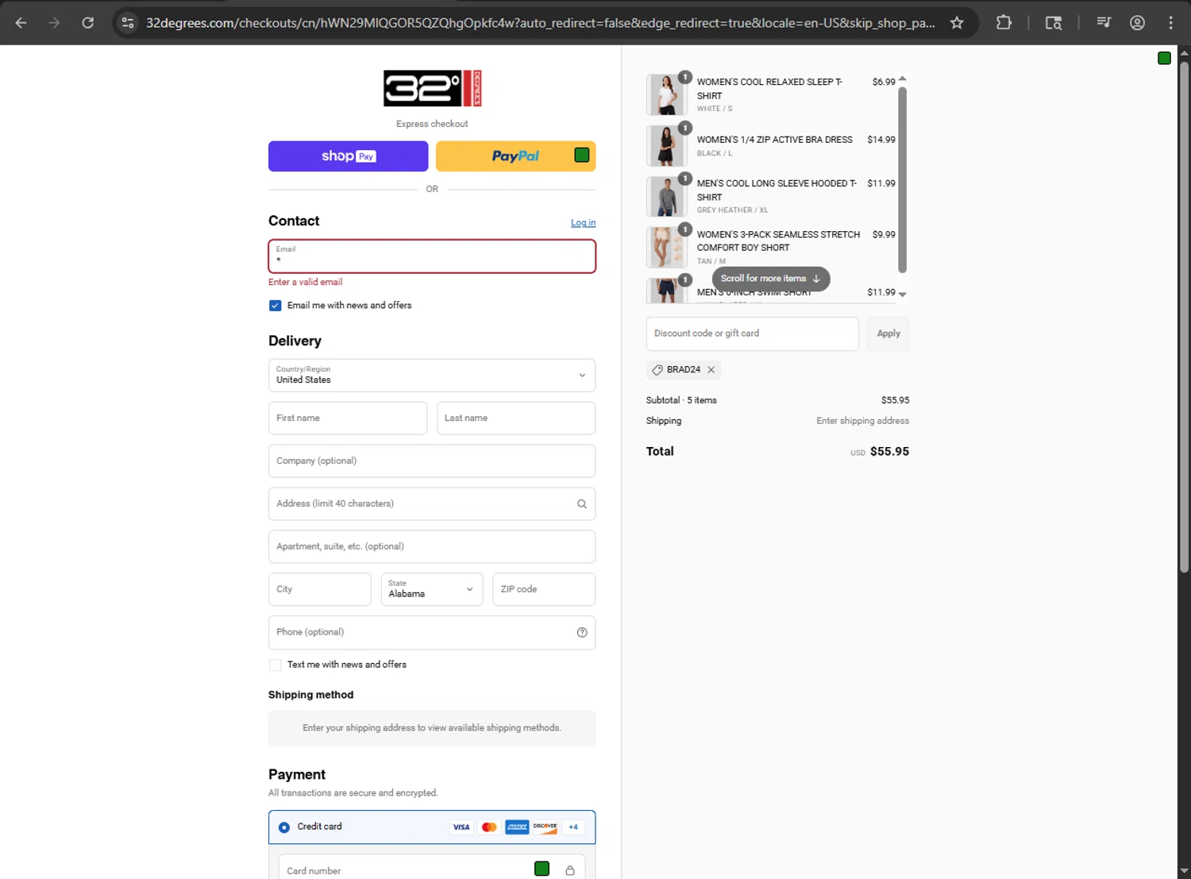Remove the BRAD24 discount code

[711, 370]
